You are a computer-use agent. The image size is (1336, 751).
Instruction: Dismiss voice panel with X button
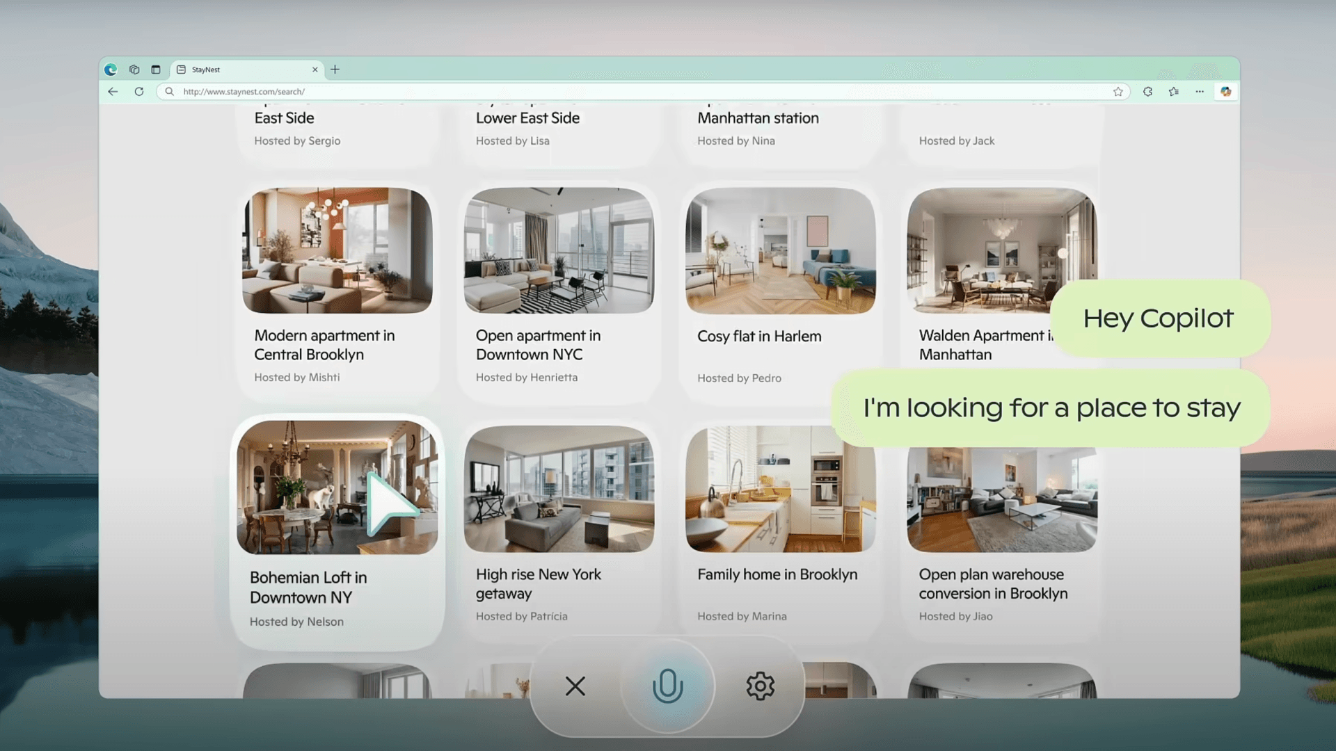(x=575, y=686)
